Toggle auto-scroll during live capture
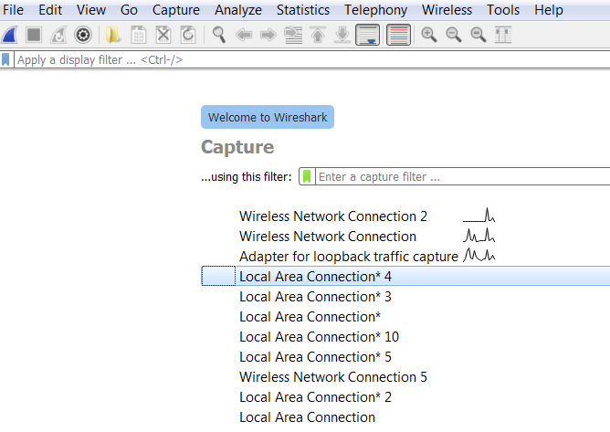 click(368, 35)
